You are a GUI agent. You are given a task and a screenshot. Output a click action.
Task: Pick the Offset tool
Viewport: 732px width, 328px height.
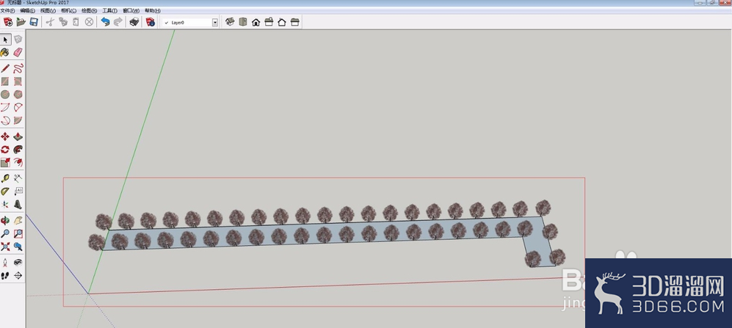(x=18, y=162)
